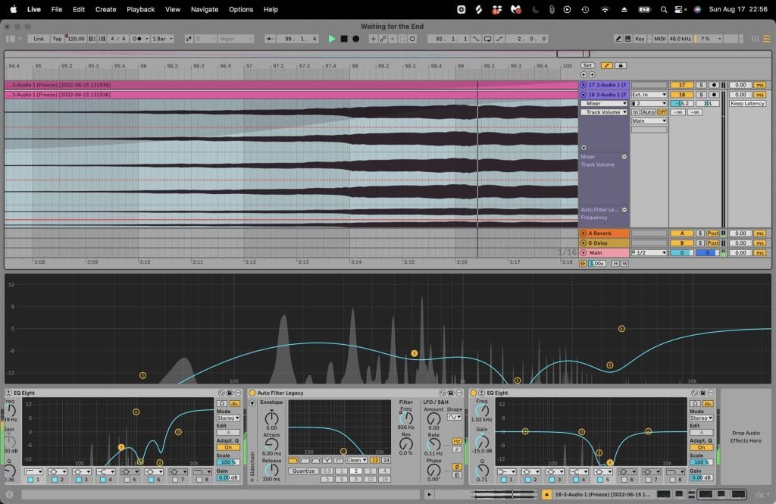Viewport: 776px width, 504px height.
Task: Click the Apple menu icon
Action: click(14, 9)
